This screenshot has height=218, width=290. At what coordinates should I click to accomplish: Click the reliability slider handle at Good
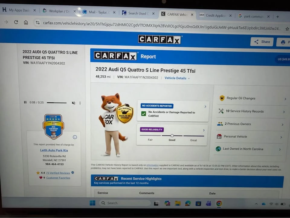click(x=172, y=136)
